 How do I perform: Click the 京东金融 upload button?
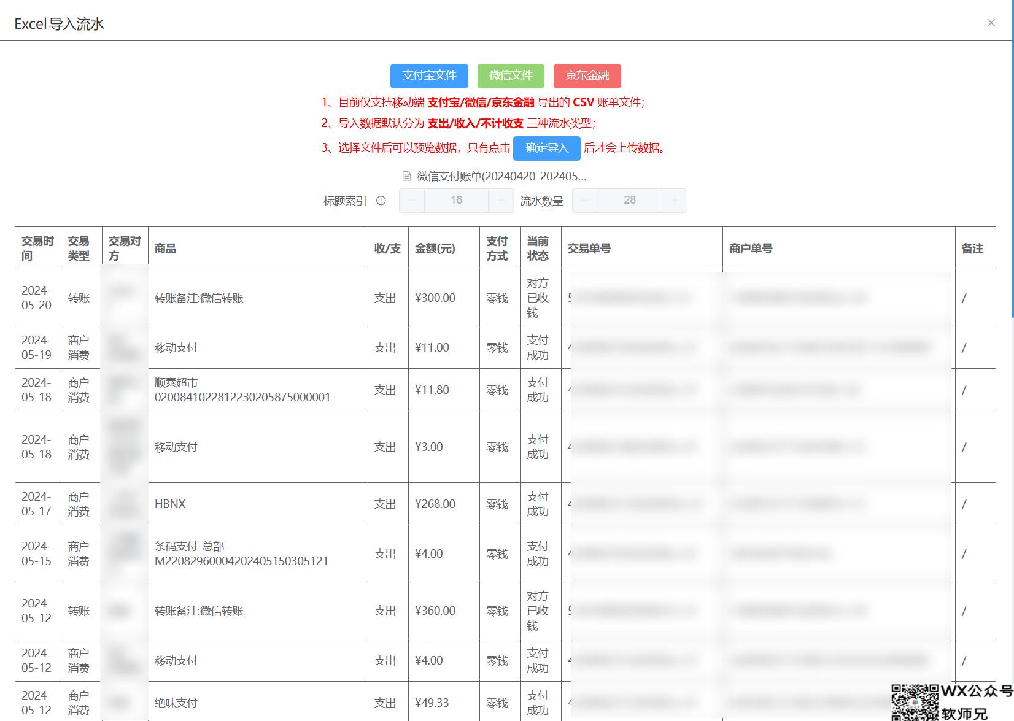[x=587, y=75]
